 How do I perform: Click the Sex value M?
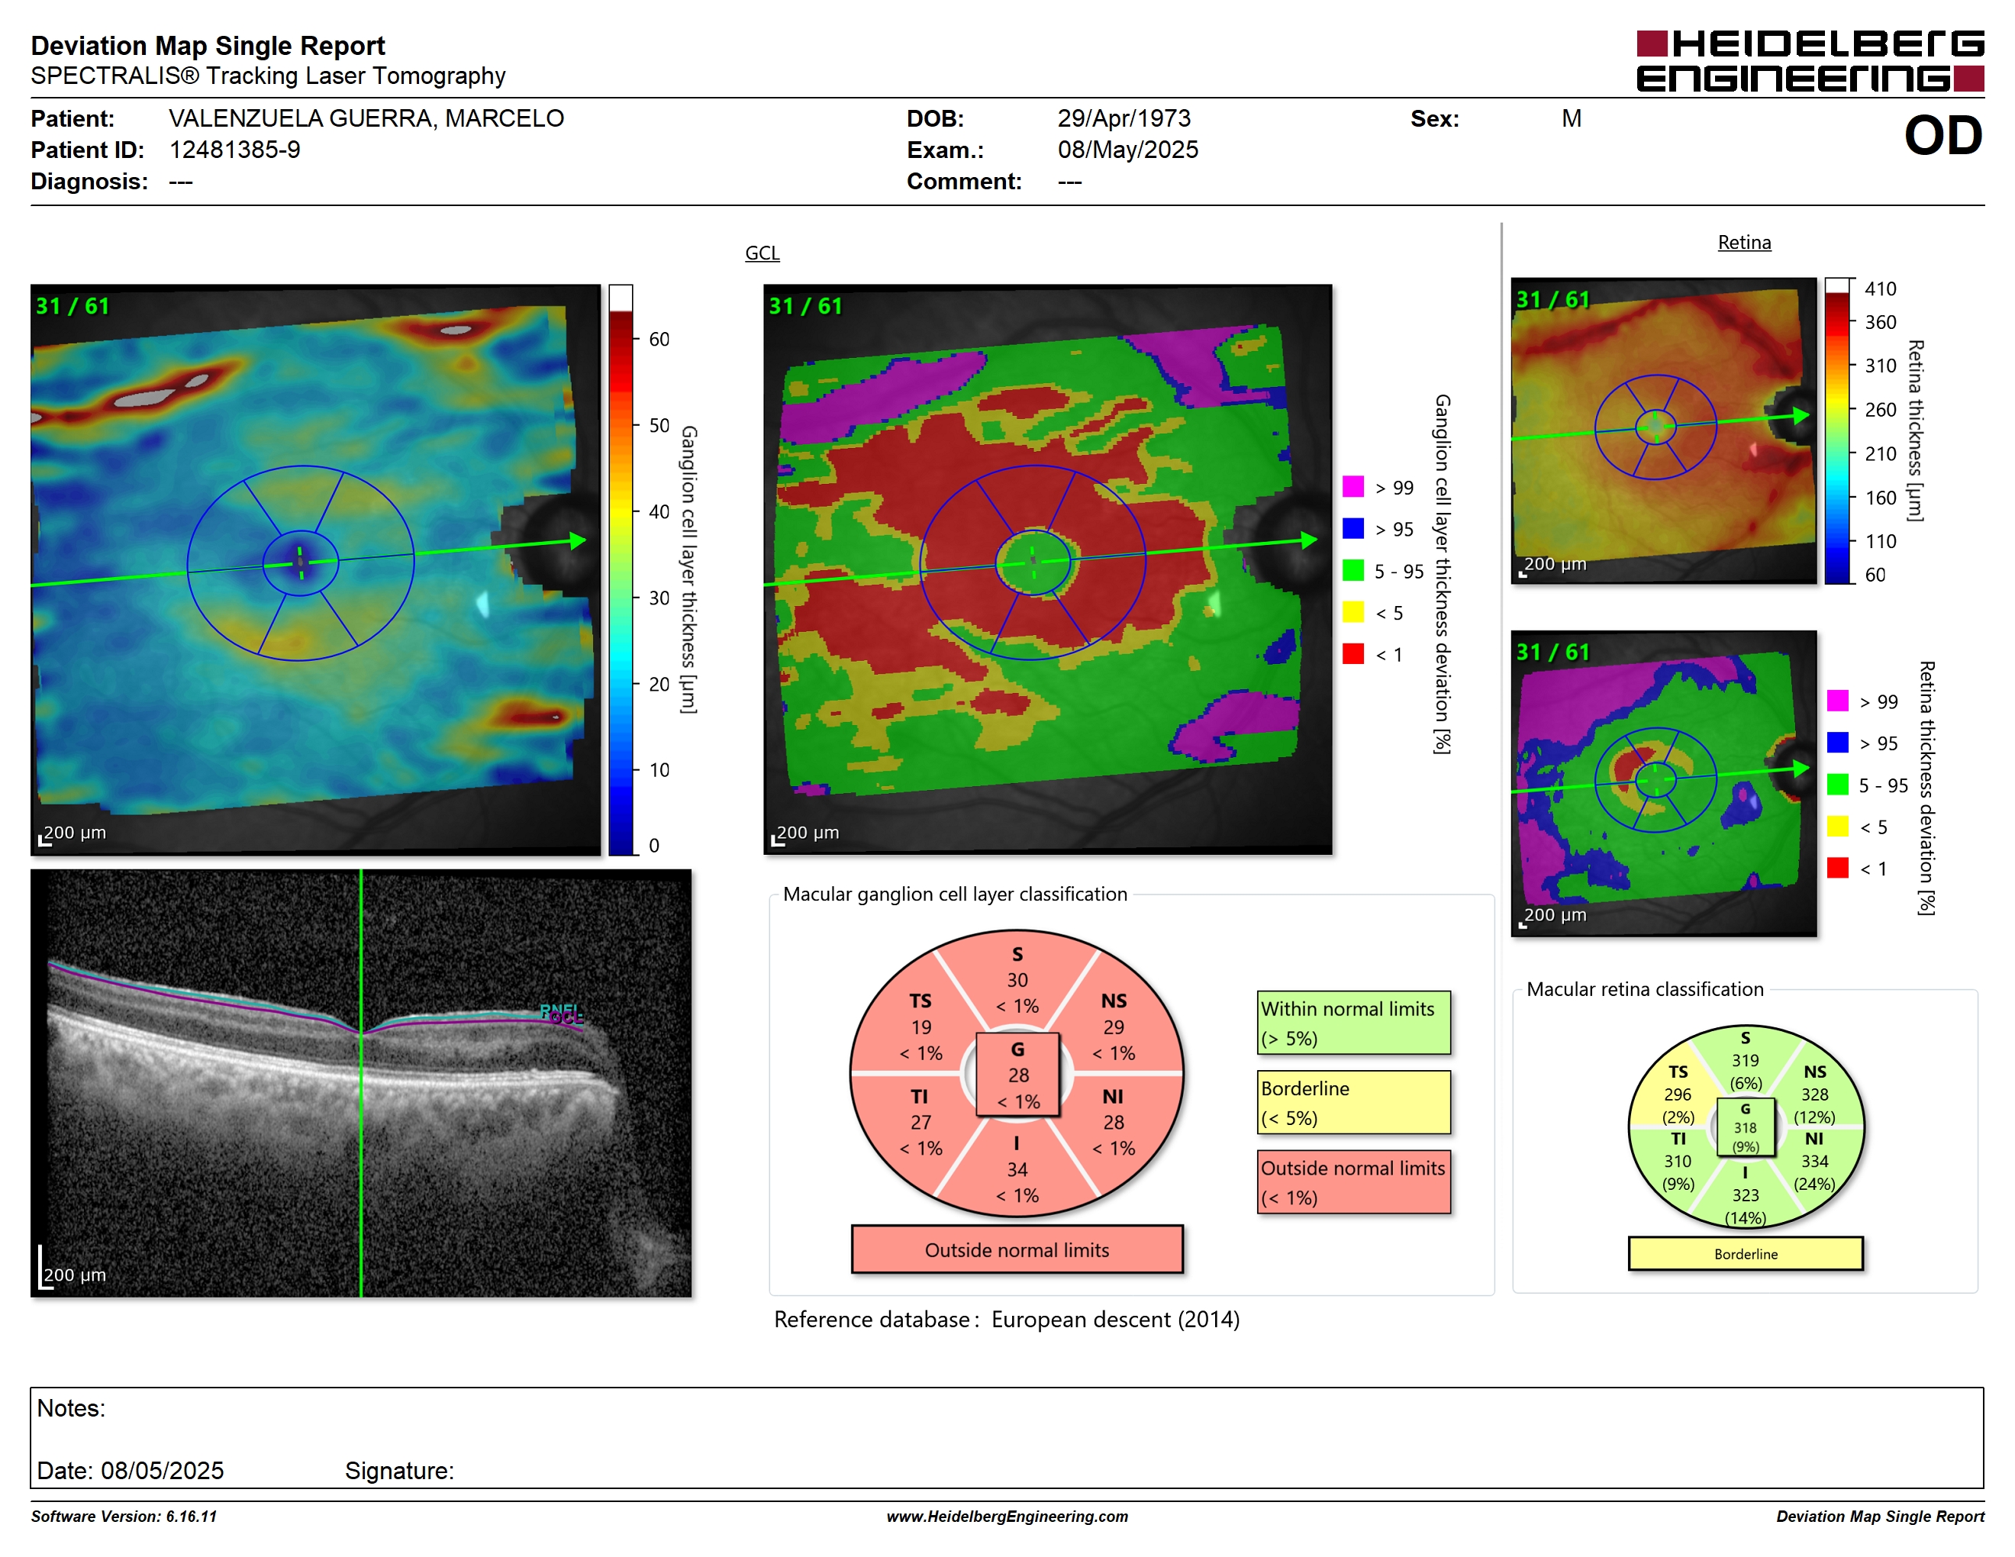pos(1572,119)
